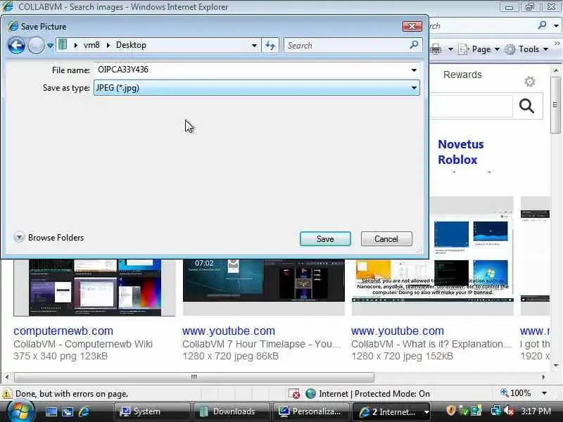Expand the command bar overflow chevron
This screenshot has width=563, height=422.
(557, 44)
